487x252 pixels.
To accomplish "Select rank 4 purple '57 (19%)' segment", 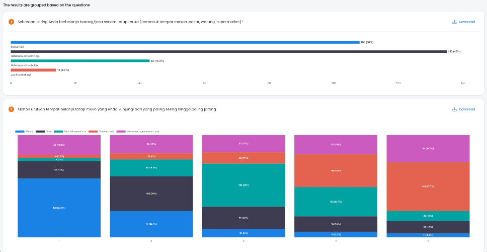I will pos(336,145).
